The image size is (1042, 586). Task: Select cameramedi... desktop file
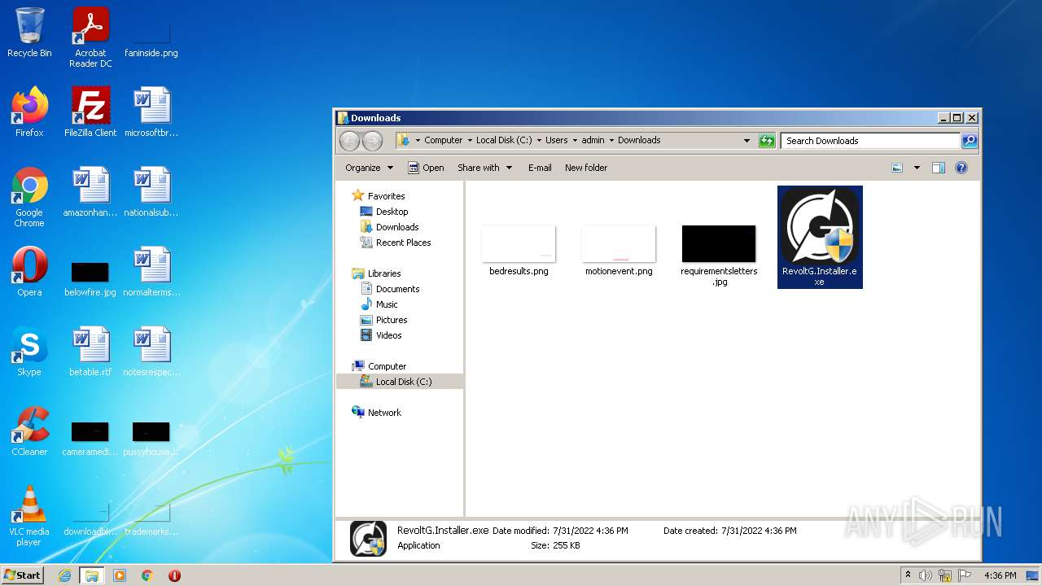click(90, 438)
